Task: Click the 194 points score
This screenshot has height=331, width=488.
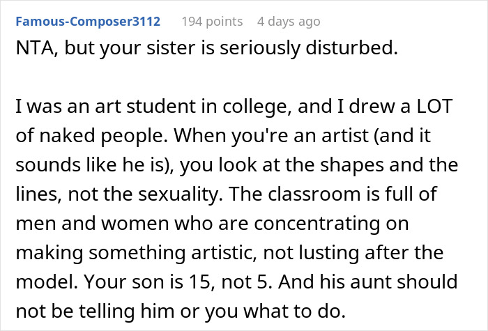Action: tap(211, 22)
